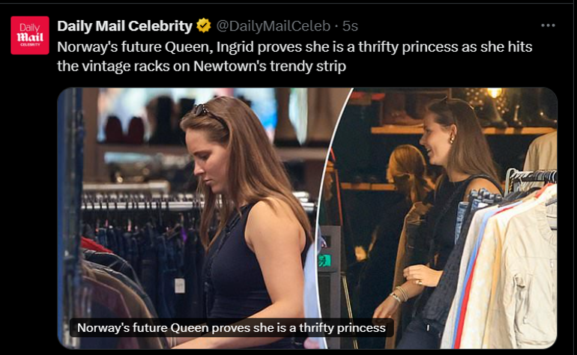Click the green exit sign in the photo
This screenshot has width=577, height=355.
click(324, 261)
